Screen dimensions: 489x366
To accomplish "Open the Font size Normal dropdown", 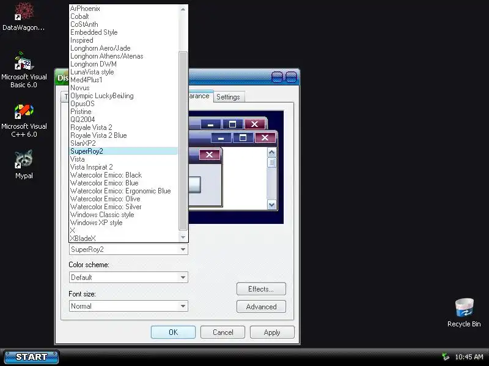I will (128, 306).
